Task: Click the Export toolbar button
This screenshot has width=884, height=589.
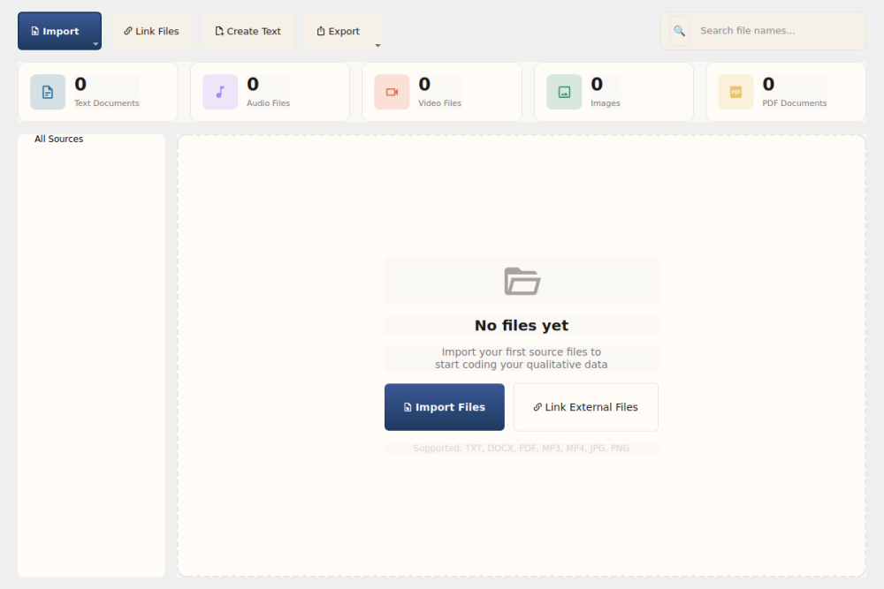Action: [x=338, y=30]
